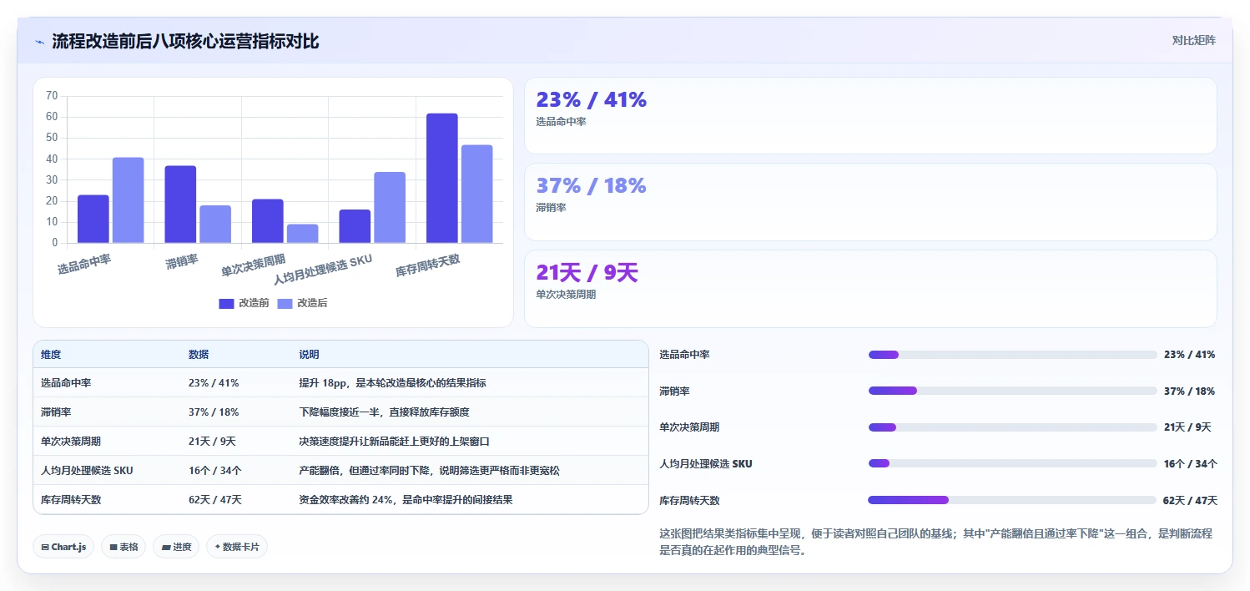Screen dimensions: 1250x591
Task: Click the 改造后 light blue legend swatch
Action: [x=285, y=304]
